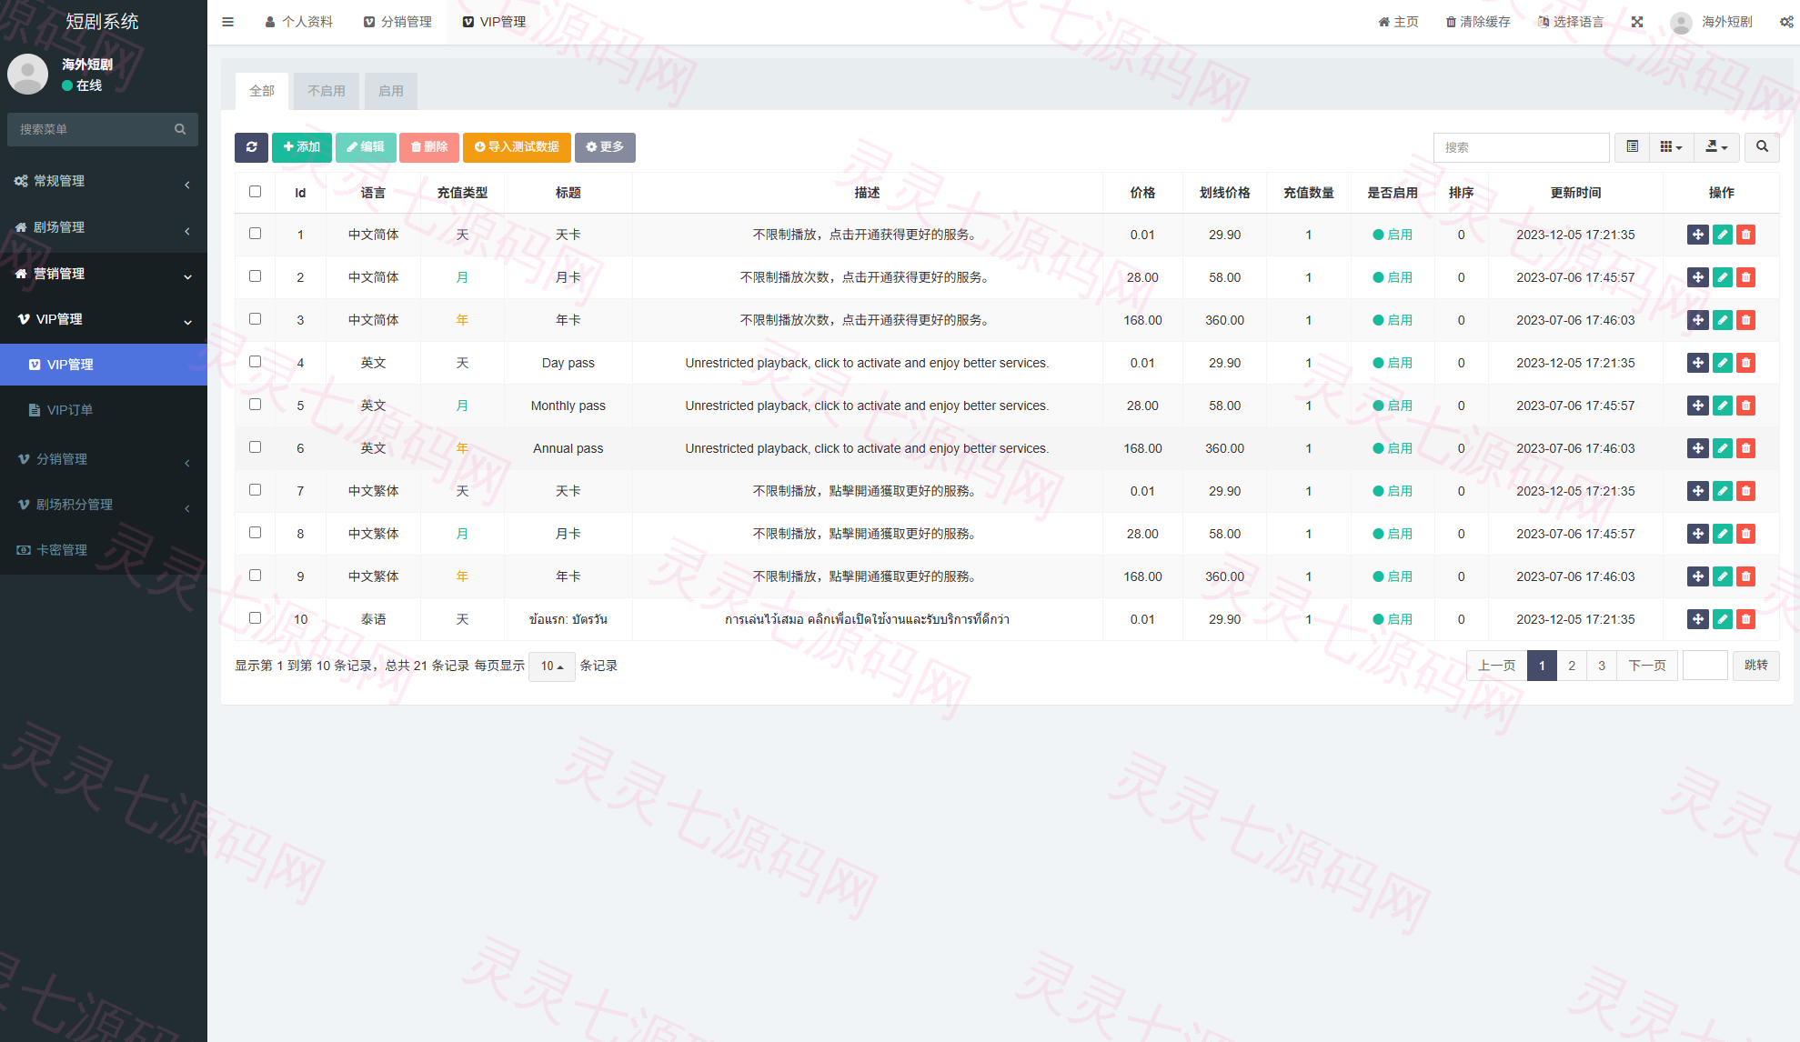The image size is (1800, 1042).
Task: Open the 分销管理 top tab
Action: tap(397, 22)
